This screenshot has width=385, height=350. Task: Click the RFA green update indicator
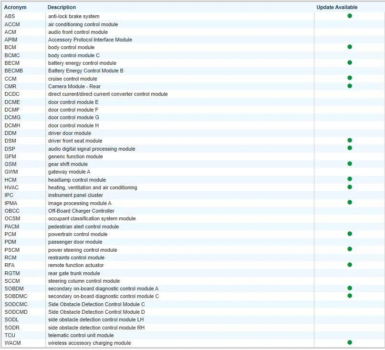point(350,265)
